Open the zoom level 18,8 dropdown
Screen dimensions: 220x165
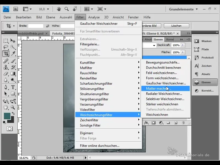pyautogui.click(x=48, y=9)
